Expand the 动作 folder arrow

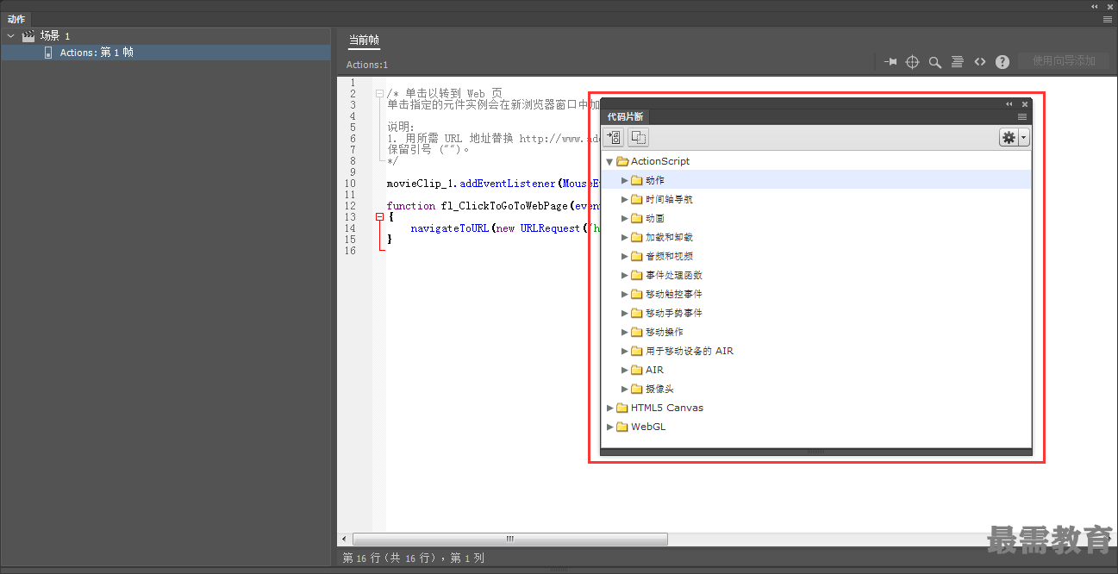click(x=625, y=180)
